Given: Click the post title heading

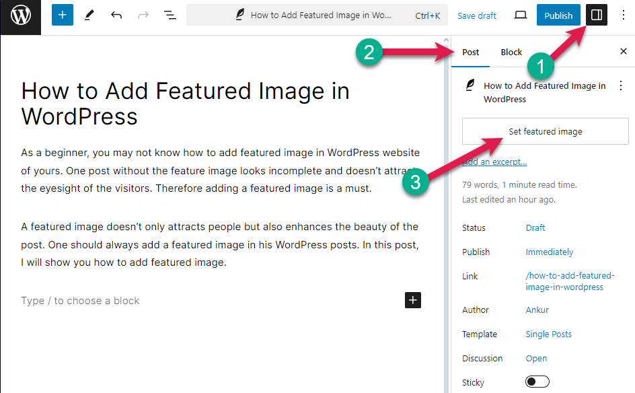Looking at the screenshot, I should tap(185, 104).
